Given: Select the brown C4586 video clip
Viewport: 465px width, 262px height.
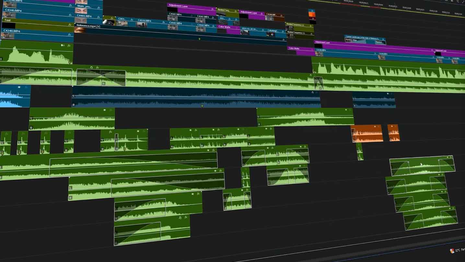Looking at the screenshot, I should click(x=275, y=17).
